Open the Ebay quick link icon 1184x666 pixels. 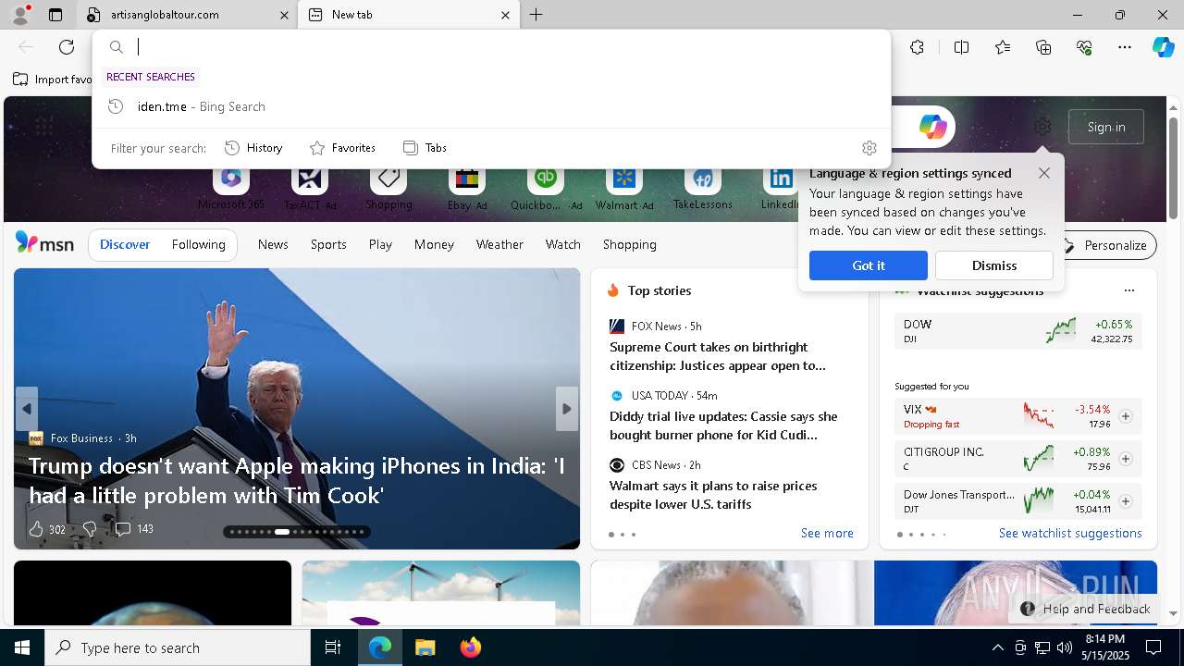coord(467,178)
